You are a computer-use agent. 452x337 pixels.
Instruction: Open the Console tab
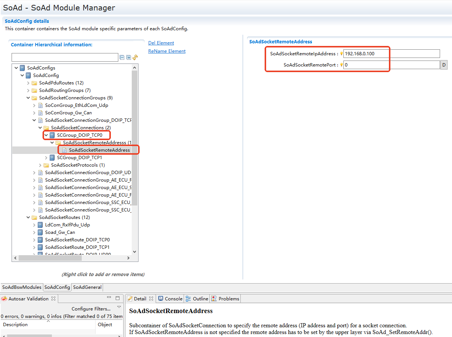[170, 299]
